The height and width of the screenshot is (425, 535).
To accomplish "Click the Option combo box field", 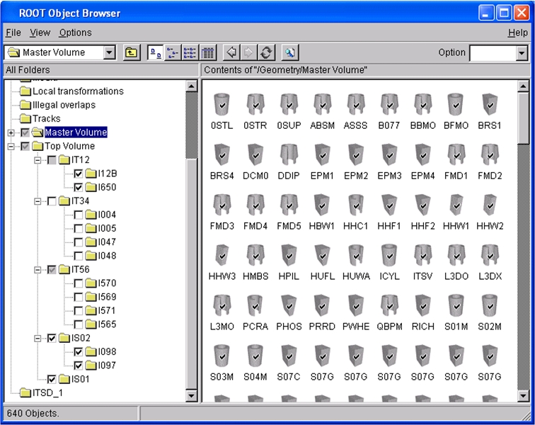I will [493, 52].
